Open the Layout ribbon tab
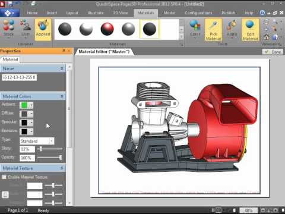Viewport: 285px width, 214px height. click(72, 13)
